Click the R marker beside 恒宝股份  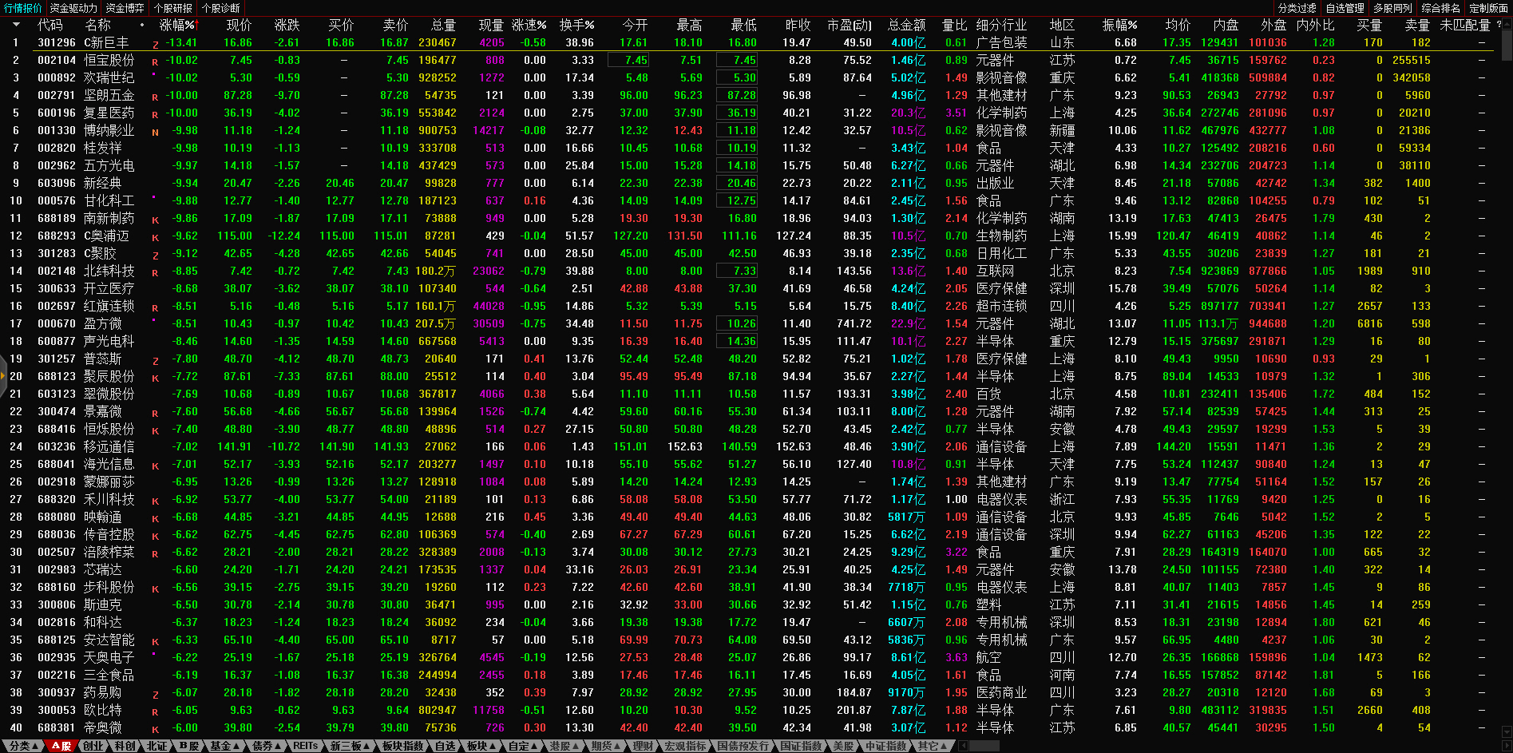point(155,61)
